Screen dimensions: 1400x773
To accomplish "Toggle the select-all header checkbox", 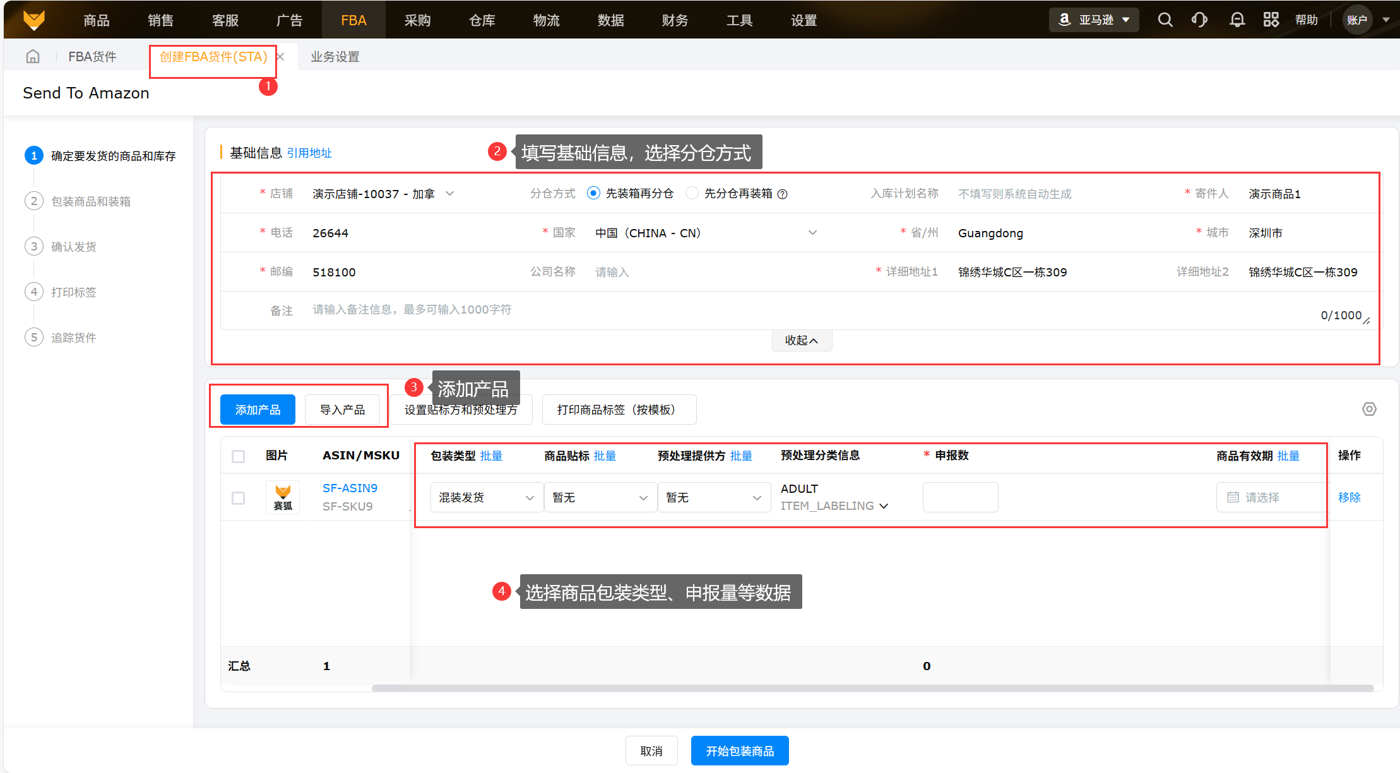I will pos(238,456).
